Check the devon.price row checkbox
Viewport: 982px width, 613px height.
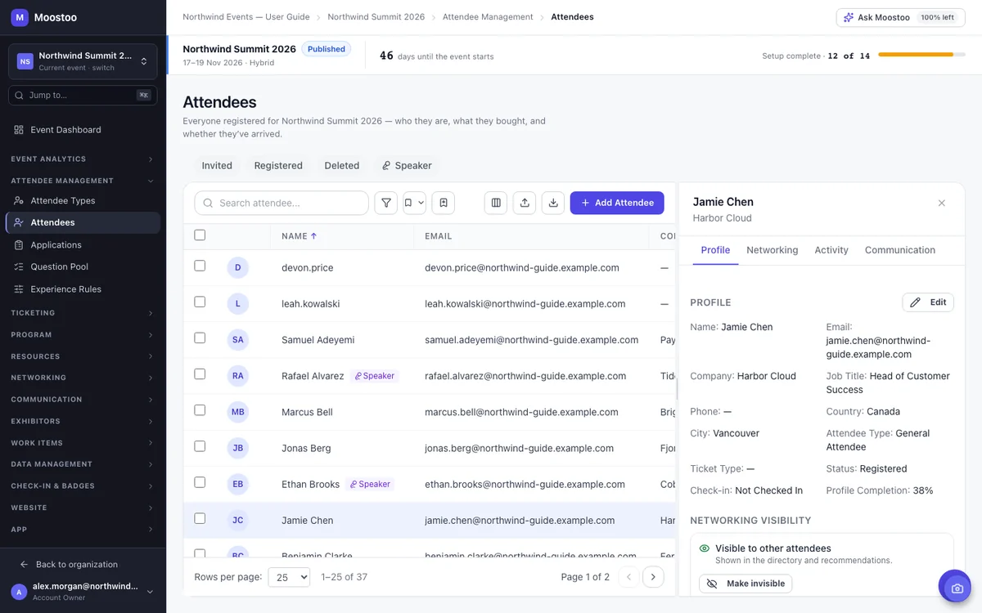pos(200,266)
